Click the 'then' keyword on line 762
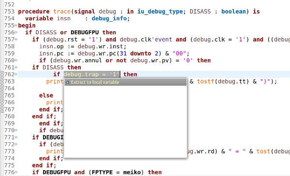290x176 pixels. tap(130, 74)
